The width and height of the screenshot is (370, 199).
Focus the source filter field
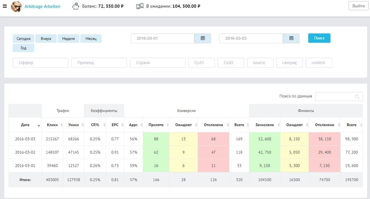click(x=260, y=63)
